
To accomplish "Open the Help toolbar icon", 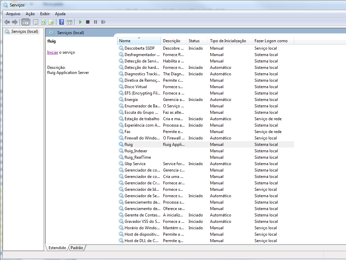I will (61, 22).
